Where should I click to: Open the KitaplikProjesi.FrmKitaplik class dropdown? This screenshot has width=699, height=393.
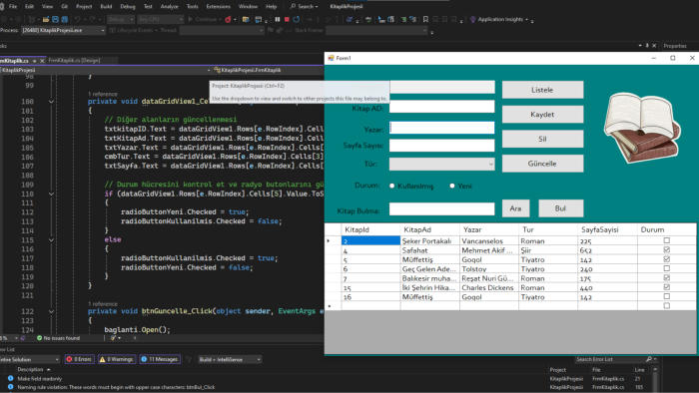coord(269,70)
